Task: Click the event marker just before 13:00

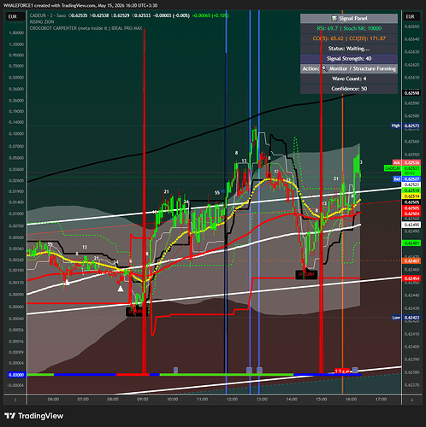Action: pyautogui.click(x=259, y=370)
